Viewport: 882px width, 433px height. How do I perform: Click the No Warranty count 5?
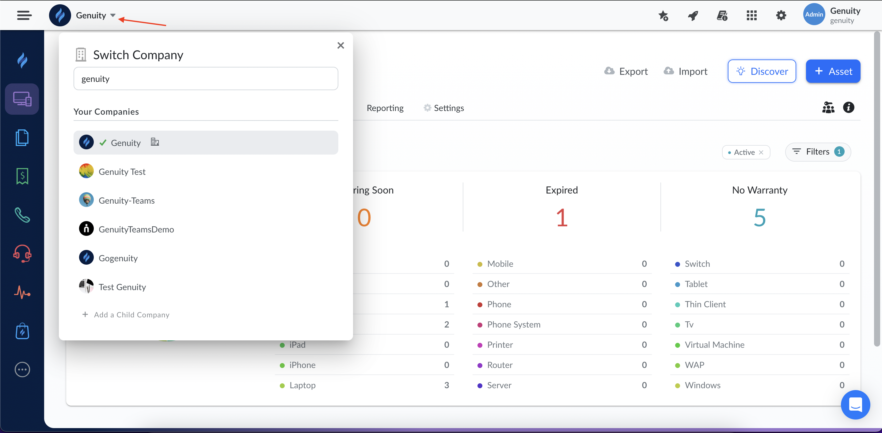[x=759, y=218]
